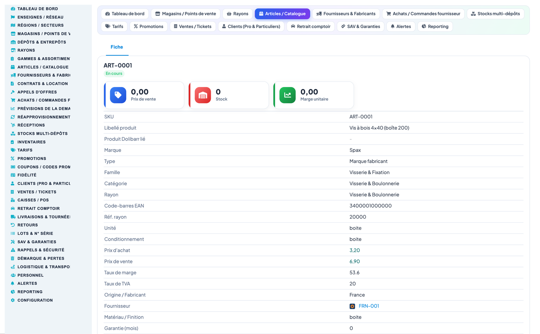Click the Achats / Commandes cart icon in sidebar
This screenshot has height=334, width=540.
pyautogui.click(x=13, y=100)
